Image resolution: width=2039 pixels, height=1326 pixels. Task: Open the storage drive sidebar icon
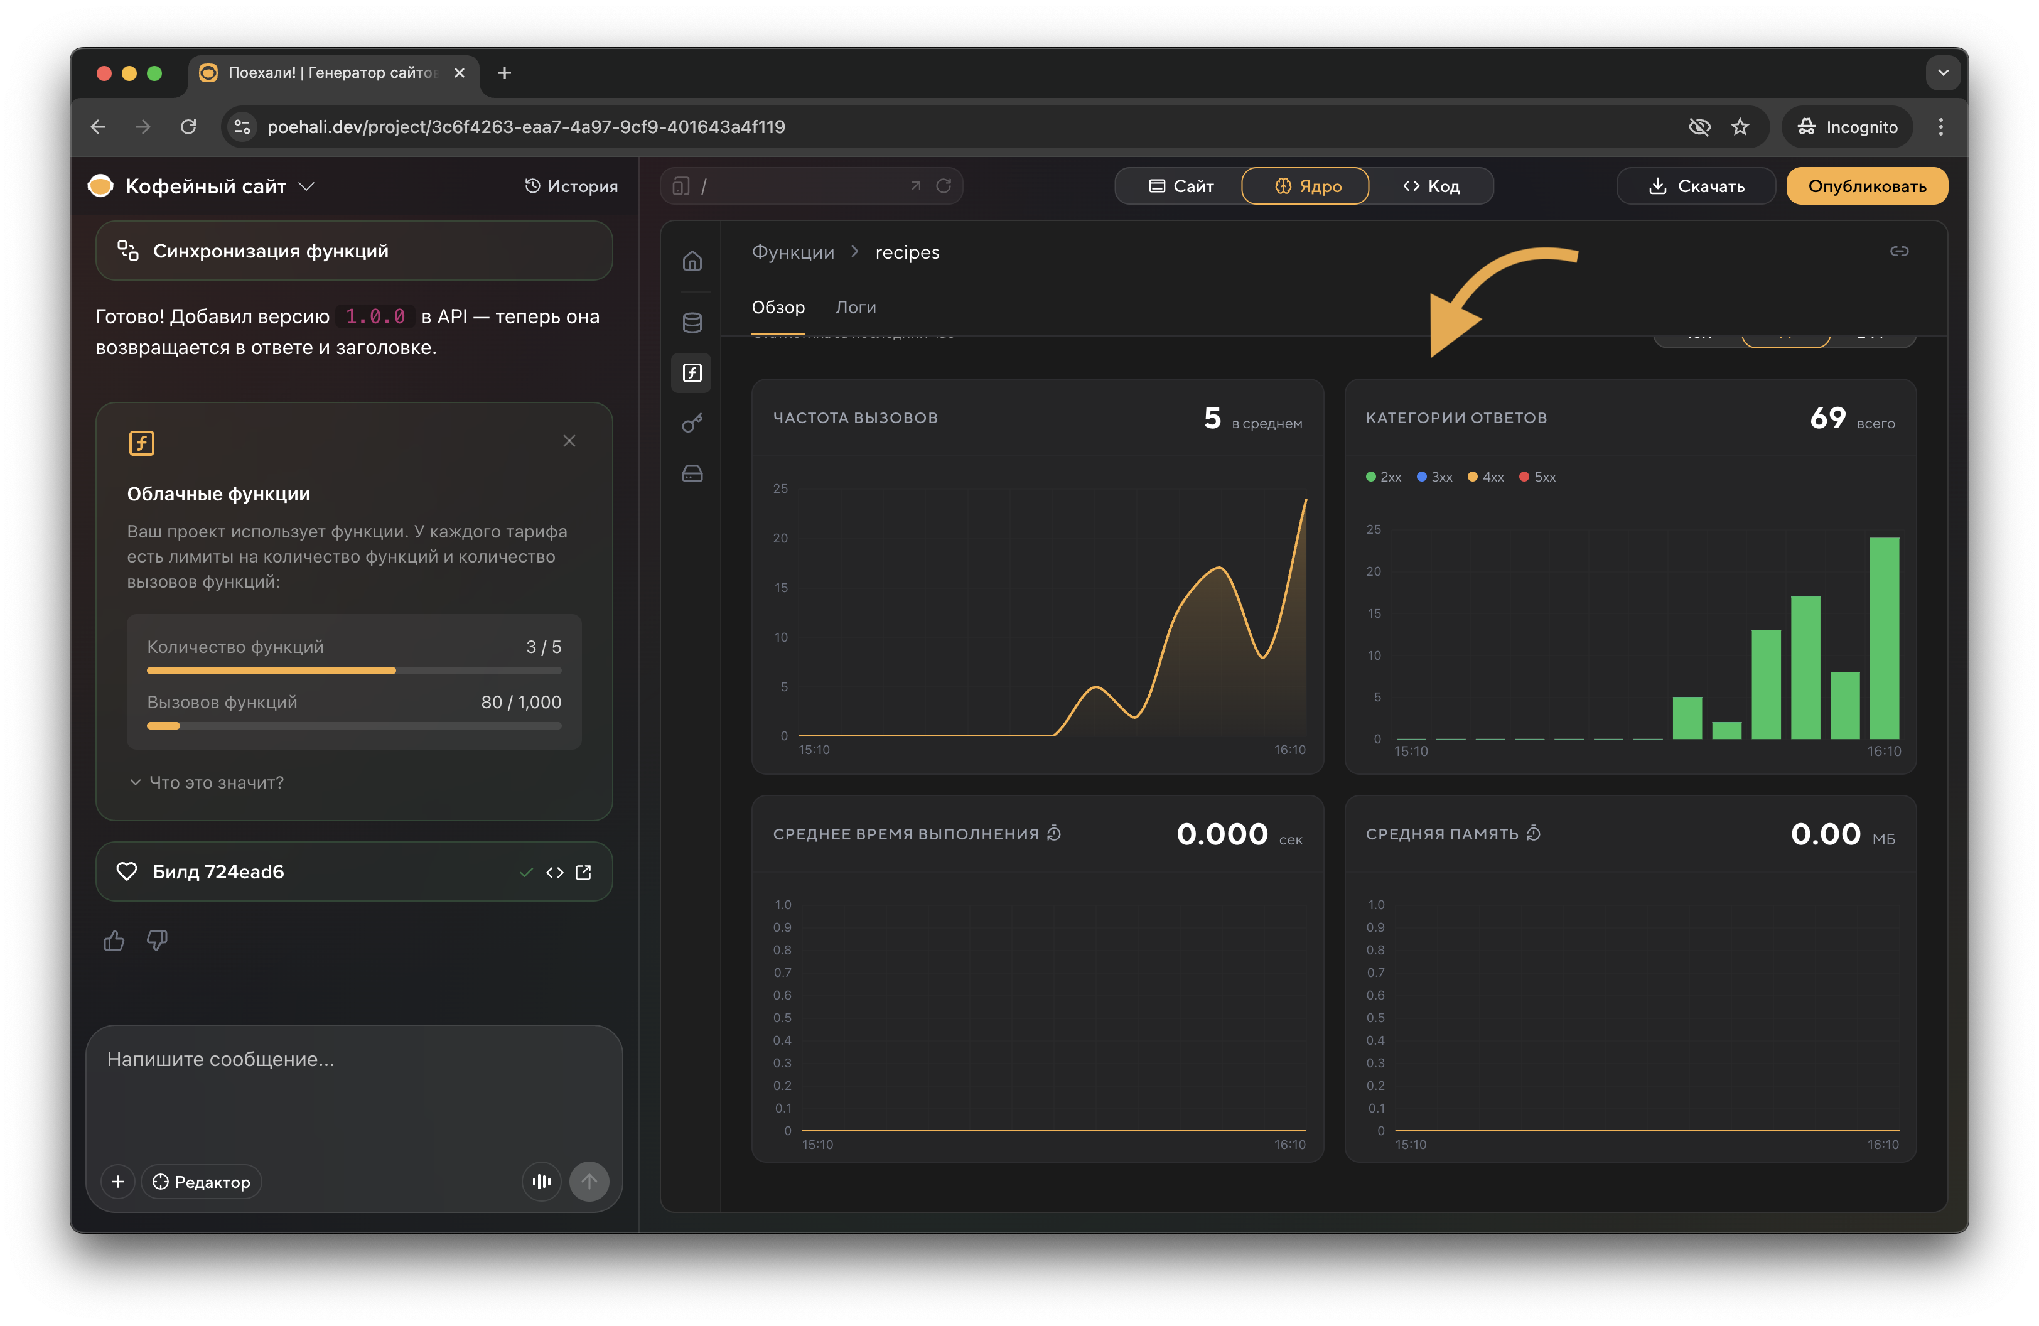(x=692, y=473)
